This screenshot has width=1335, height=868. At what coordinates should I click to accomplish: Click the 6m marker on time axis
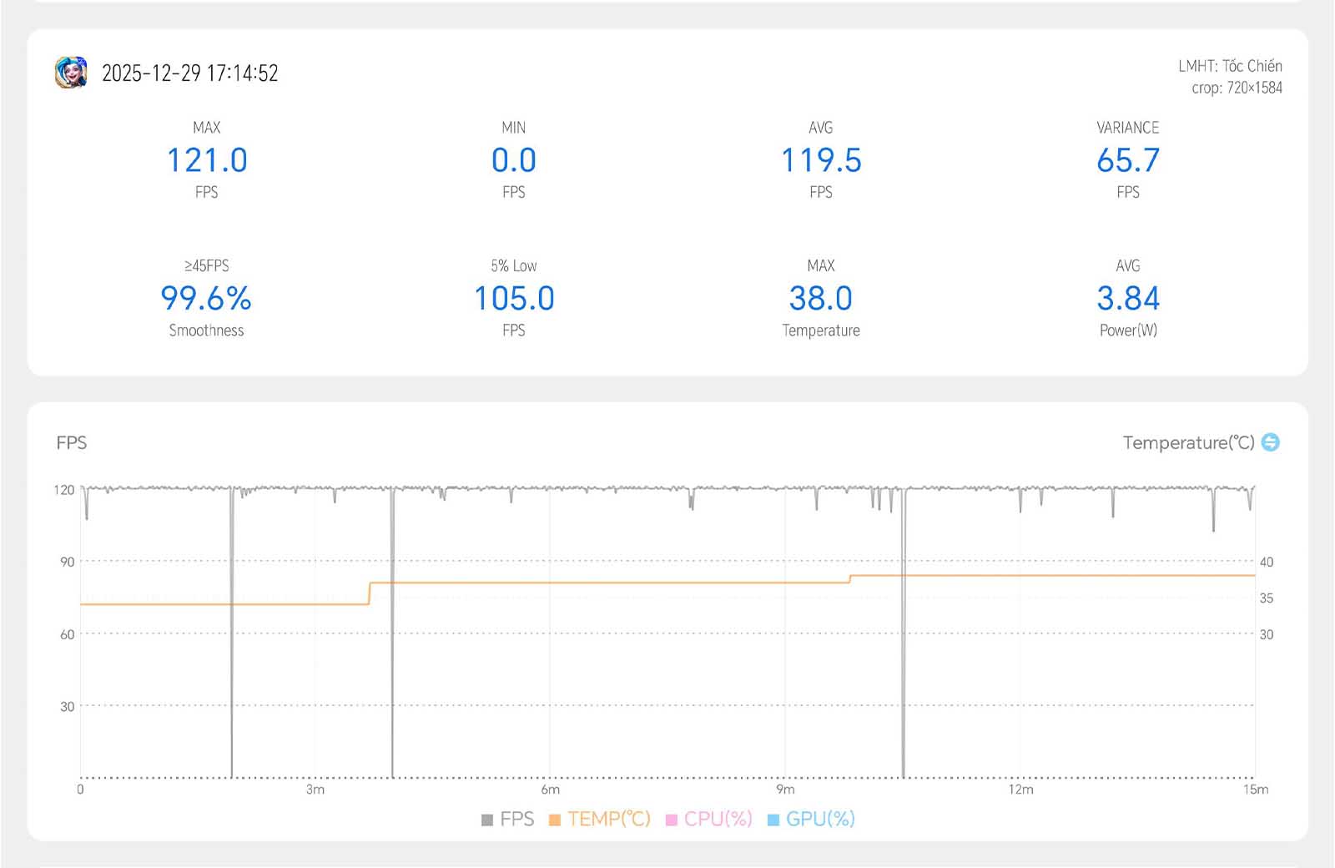[551, 790]
